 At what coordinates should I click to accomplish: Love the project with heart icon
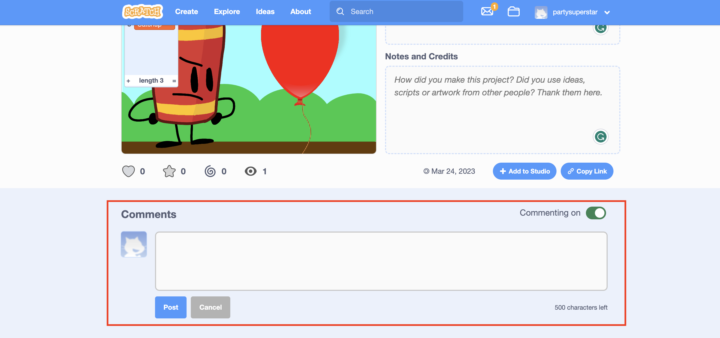click(x=128, y=171)
